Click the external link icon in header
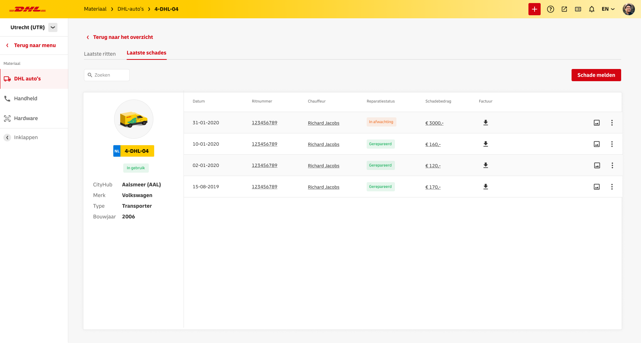The width and height of the screenshot is (641, 343). pyautogui.click(x=564, y=9)
